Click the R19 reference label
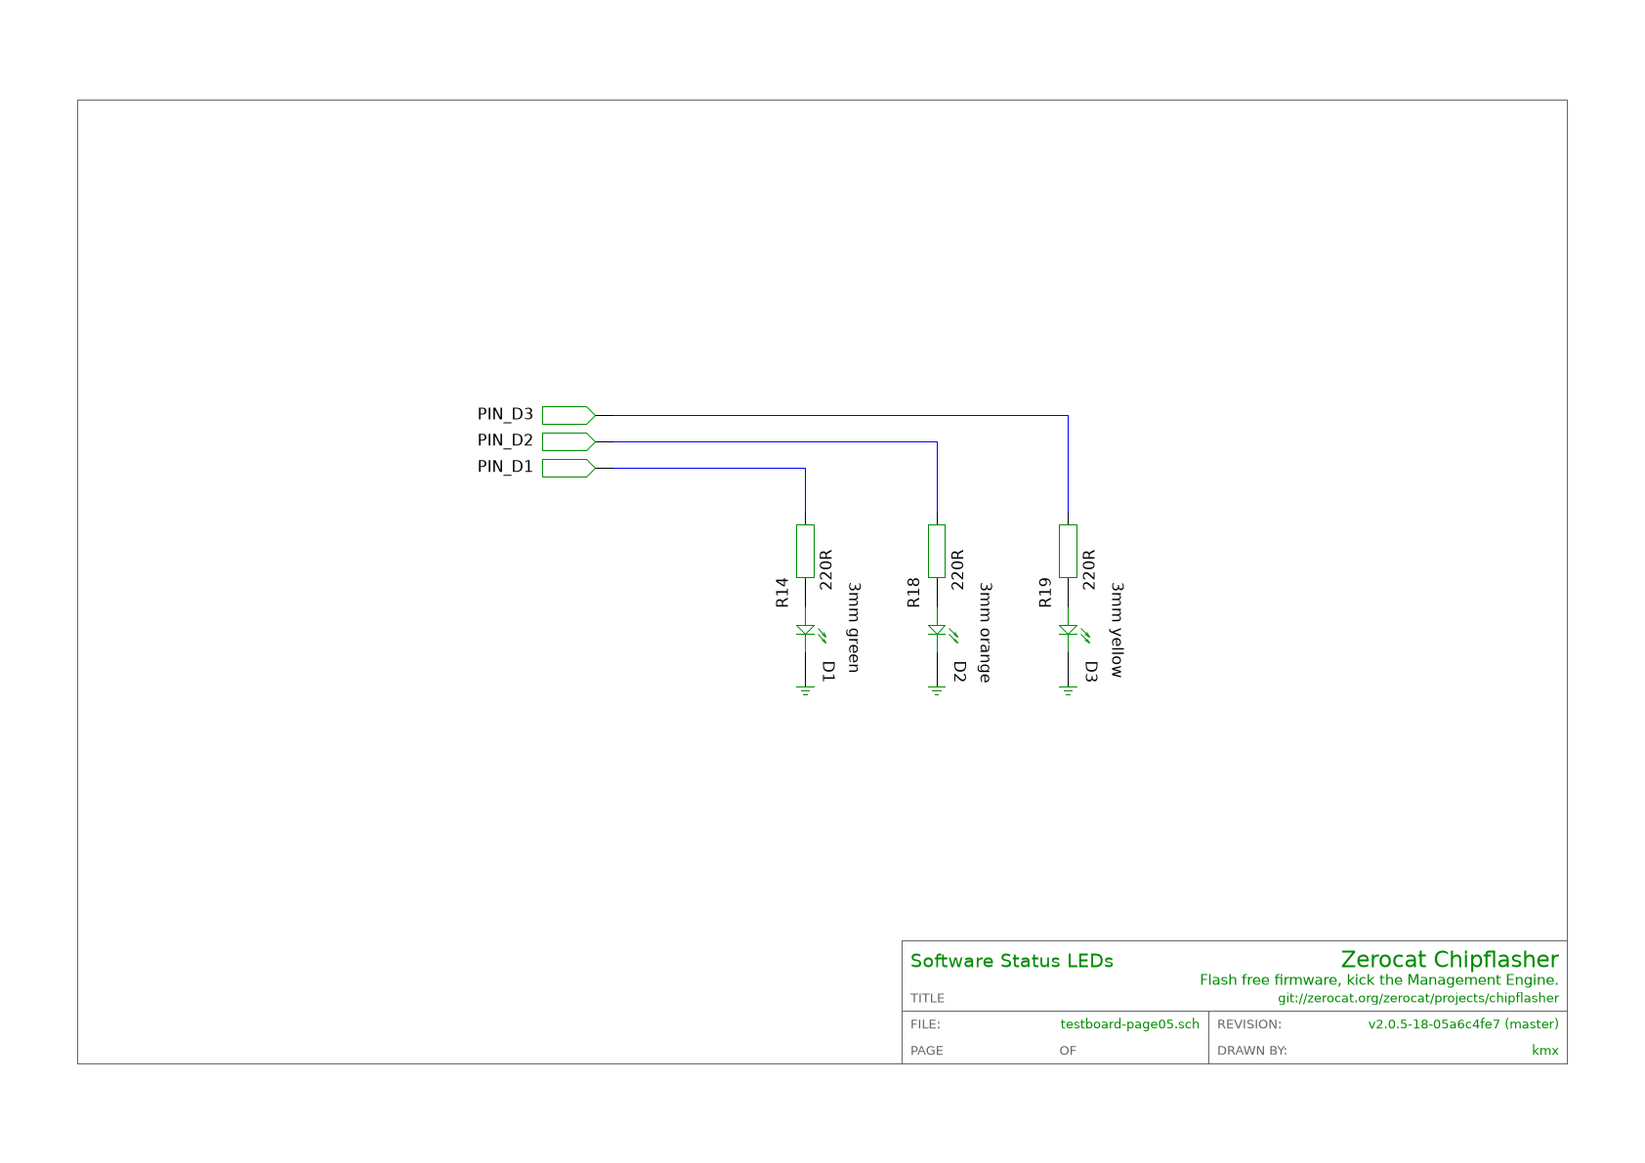The image size is (1645, 1163). 1044,593
